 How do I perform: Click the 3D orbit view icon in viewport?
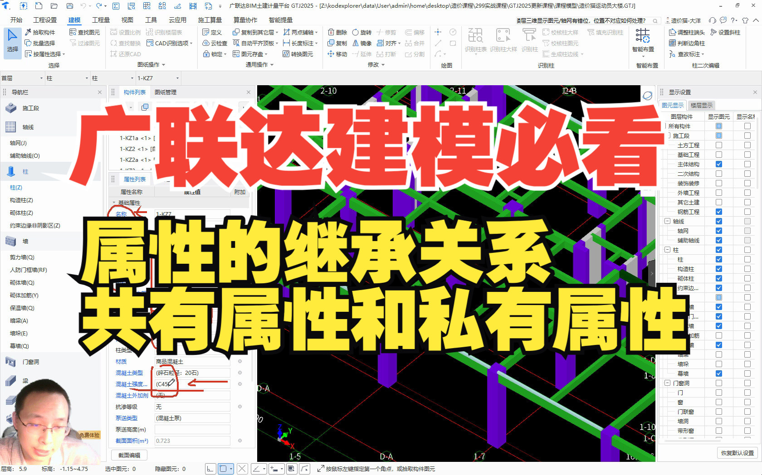click(x=647, y=96)
